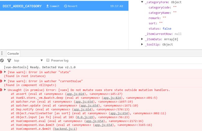
Task: Expand the watcher "currentValue" warning
Action: pyautogui.click(x=5, y=81)
